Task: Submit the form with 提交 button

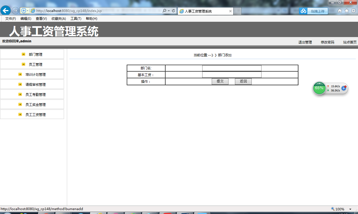Action: [x=220, y=81]
